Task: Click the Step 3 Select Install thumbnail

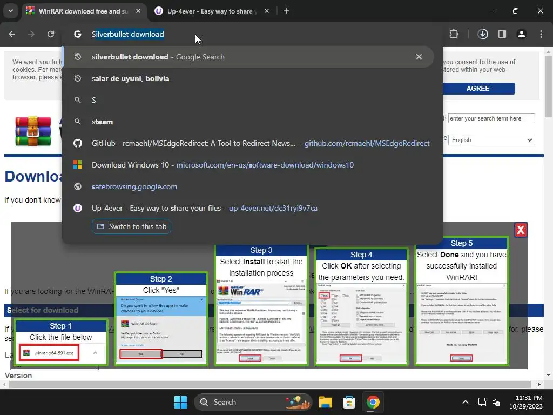Action: (x=261, y=305)
